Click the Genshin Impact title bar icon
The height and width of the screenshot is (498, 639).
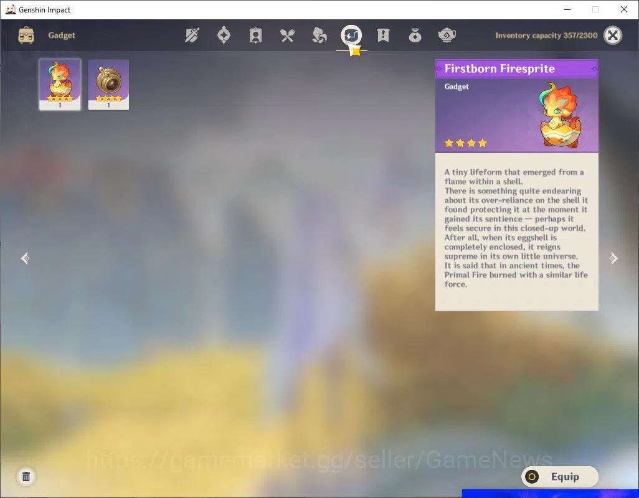point(11,9)
